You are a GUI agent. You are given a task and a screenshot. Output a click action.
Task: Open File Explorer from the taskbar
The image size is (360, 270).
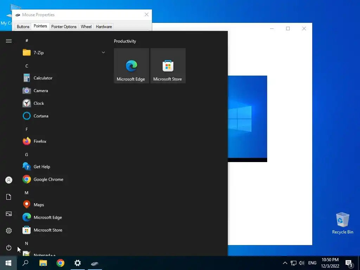point(43,263)
